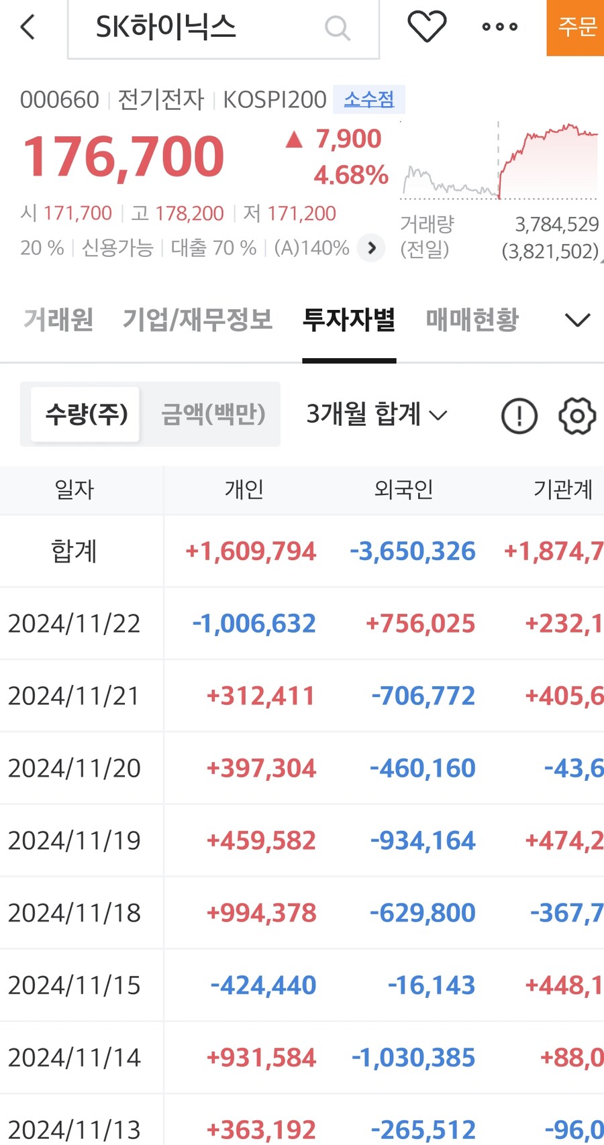Tap the 기관계 column header

pyautogui.click(x=563, y=490)
